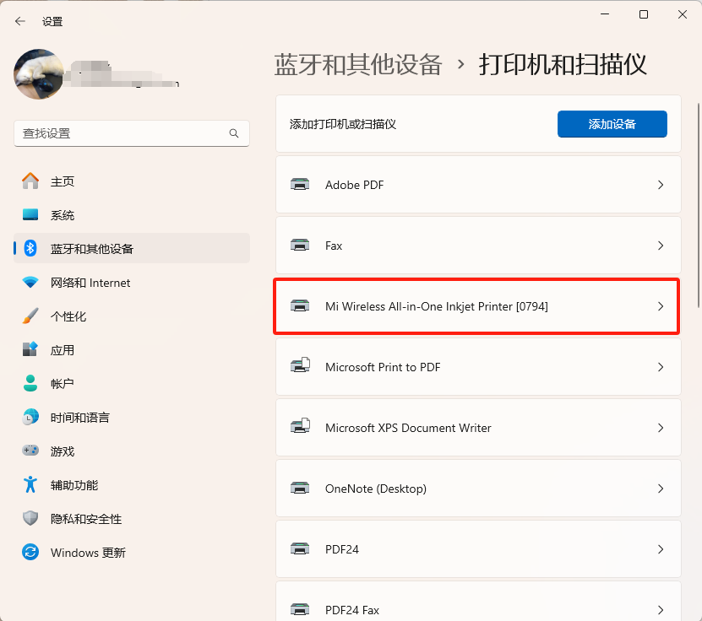
Task: Click the vertical scrollbar on the right edge
Action: pyautogui.click(x=699, y=206)
